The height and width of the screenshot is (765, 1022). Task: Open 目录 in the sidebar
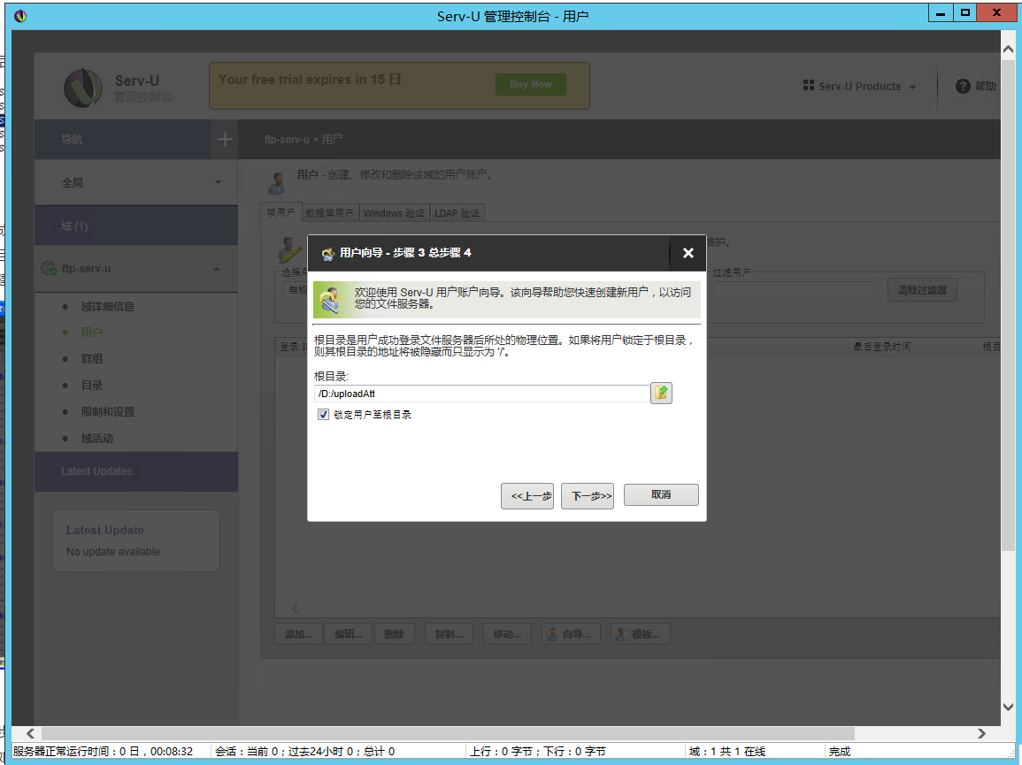[92, 385]
